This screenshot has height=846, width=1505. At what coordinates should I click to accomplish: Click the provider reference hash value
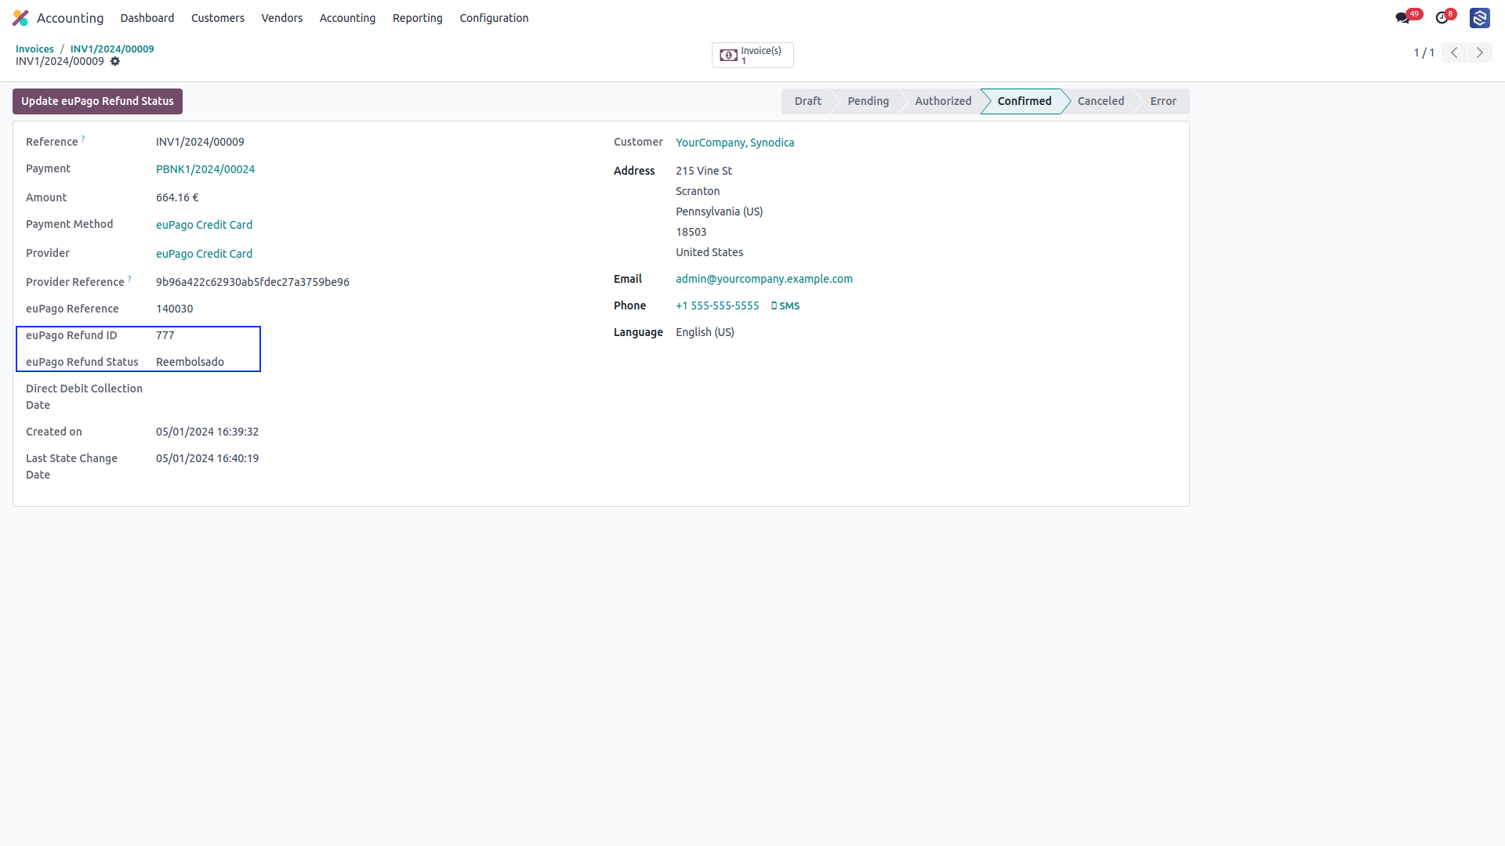coord(252,282)
